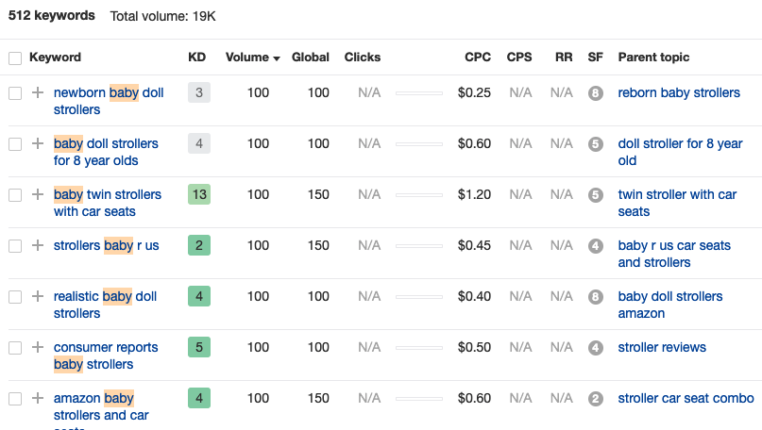762x430 pixels.
Task: Click the KD column header
Action: tap(196, 58)
